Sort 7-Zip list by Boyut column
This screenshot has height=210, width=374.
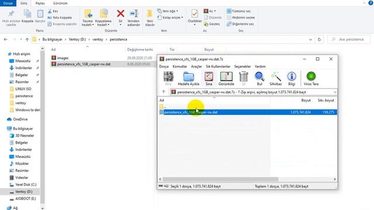click(306, 100)
